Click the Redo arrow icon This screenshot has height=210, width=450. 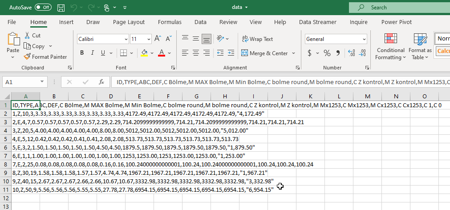pos(91,8)
